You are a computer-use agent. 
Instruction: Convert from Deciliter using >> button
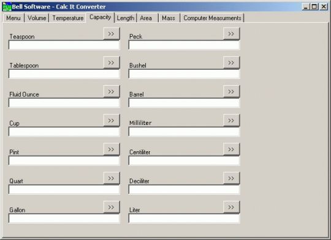(x=231, y=178)
